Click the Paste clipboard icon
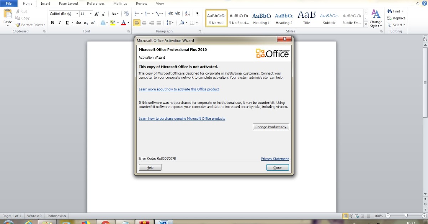The width and height of the screenshot is (428, 224). 7,14
